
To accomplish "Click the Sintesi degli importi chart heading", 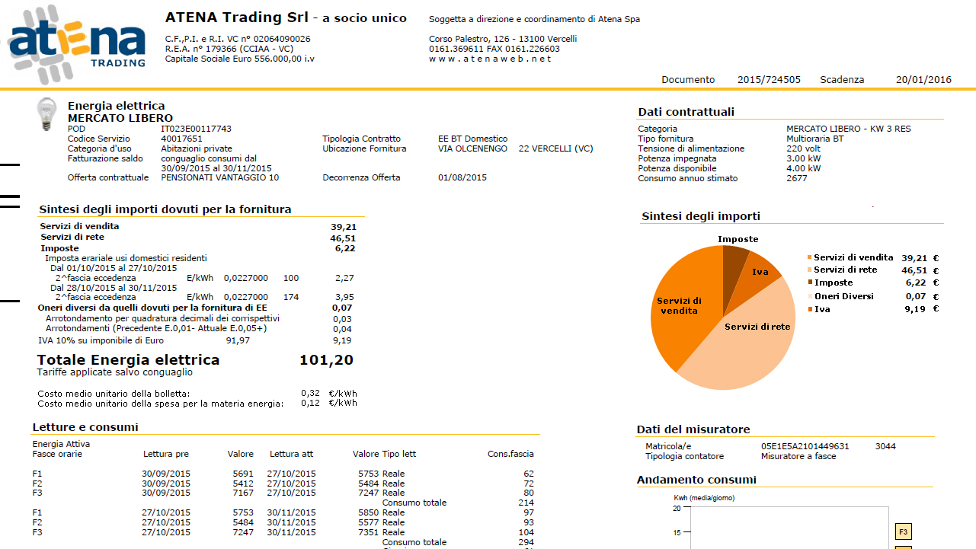I will coord(701,216).
